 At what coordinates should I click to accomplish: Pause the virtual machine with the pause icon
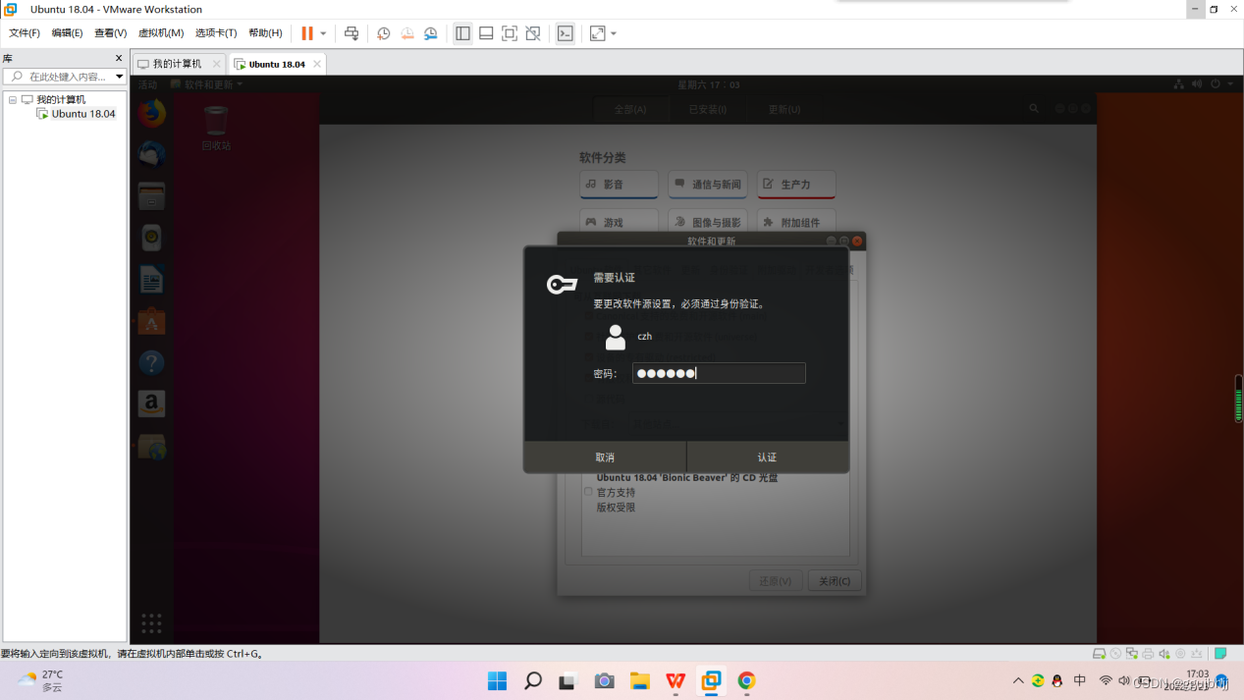pyautogui.click(x=307, y=33)
